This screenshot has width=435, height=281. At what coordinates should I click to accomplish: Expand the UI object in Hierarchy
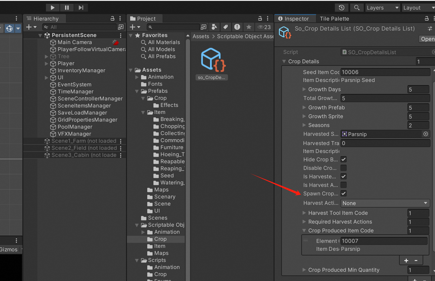(x=46, y=78)
